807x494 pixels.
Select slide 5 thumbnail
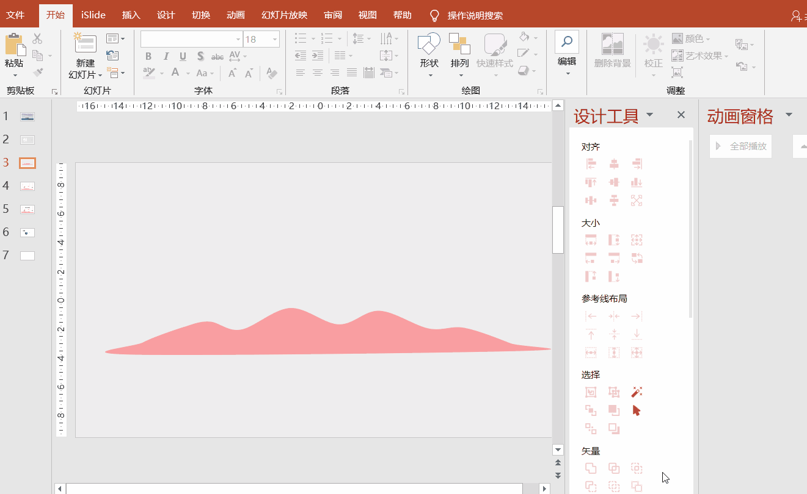(x=27, y=209)
